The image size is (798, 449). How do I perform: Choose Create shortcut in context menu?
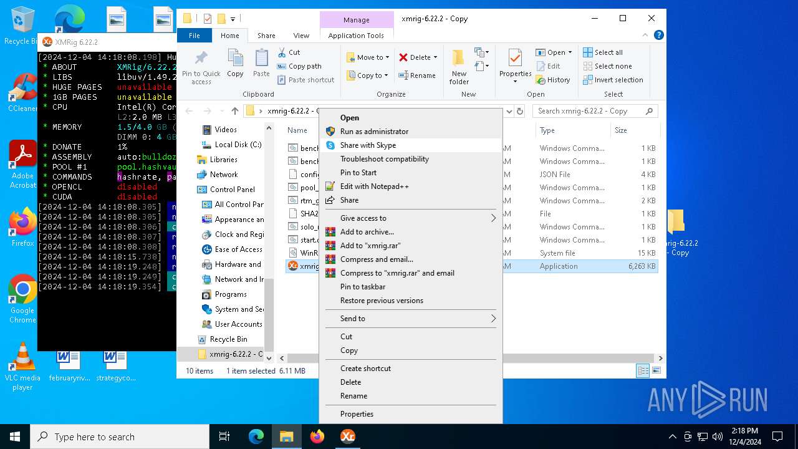click(411, 369)
